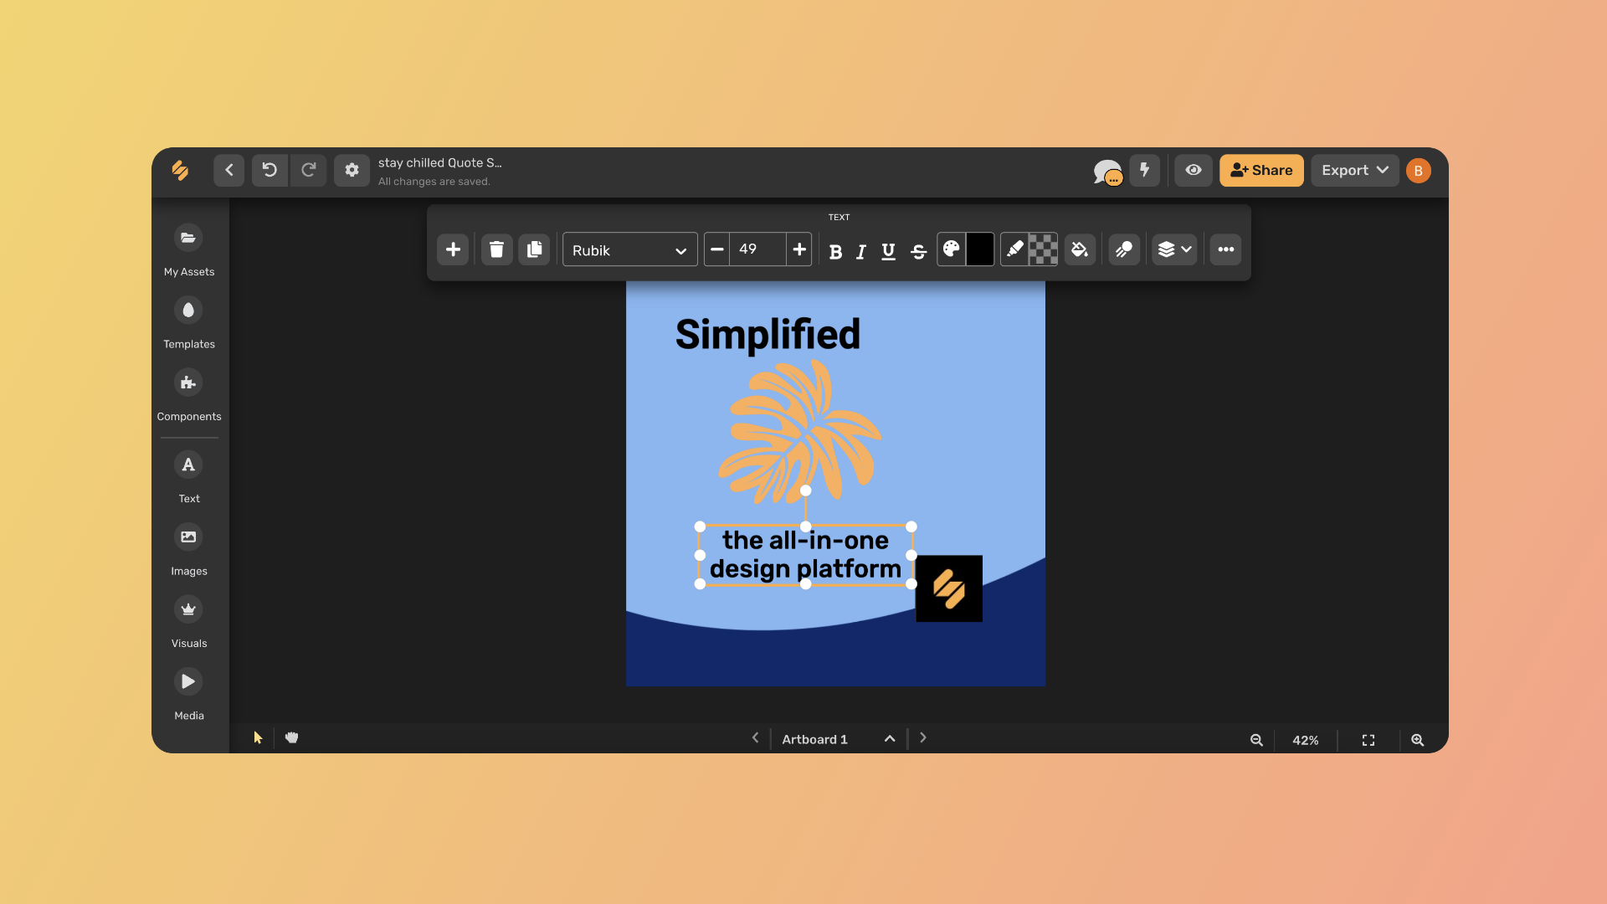Select the orange leaf graphic

coord(799,431)
